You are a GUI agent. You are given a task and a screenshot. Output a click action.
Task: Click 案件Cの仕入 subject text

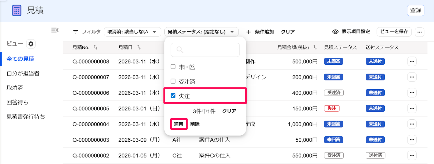click(x=215, y=156)
